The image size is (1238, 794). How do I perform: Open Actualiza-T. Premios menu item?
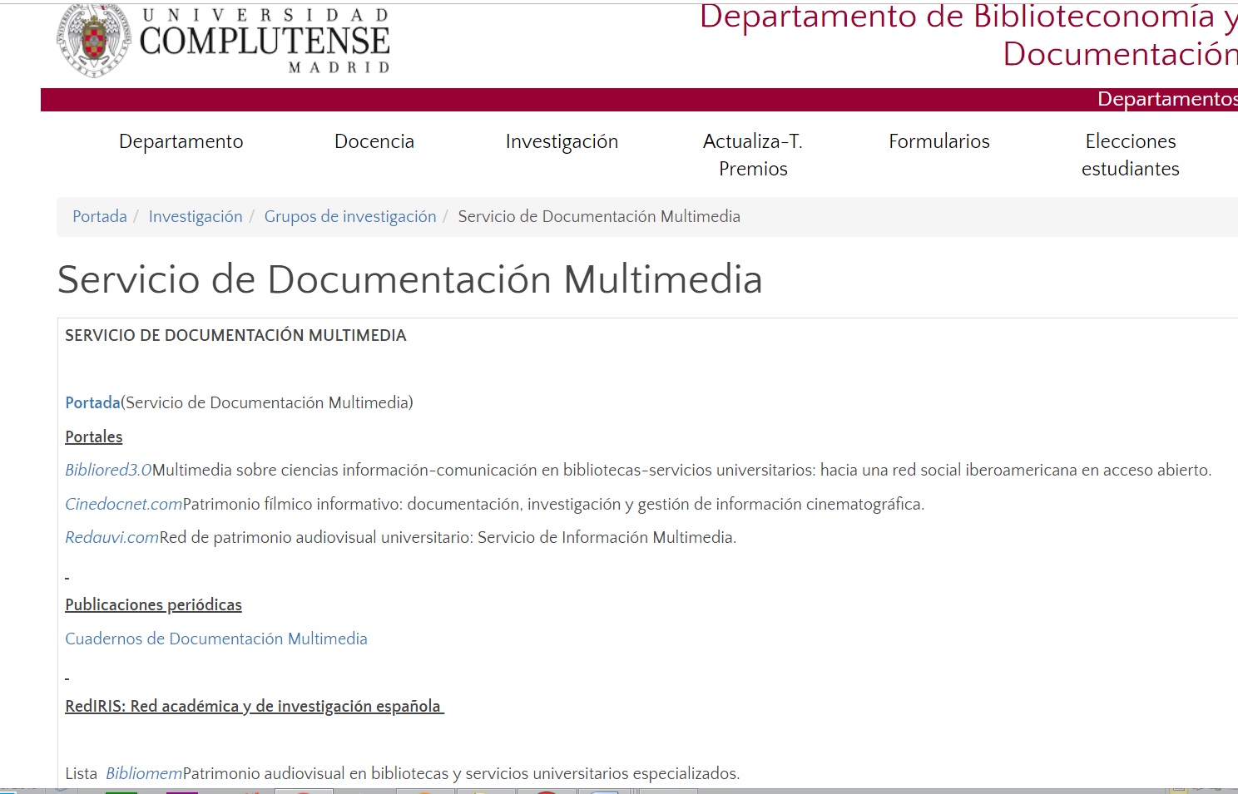753,155
